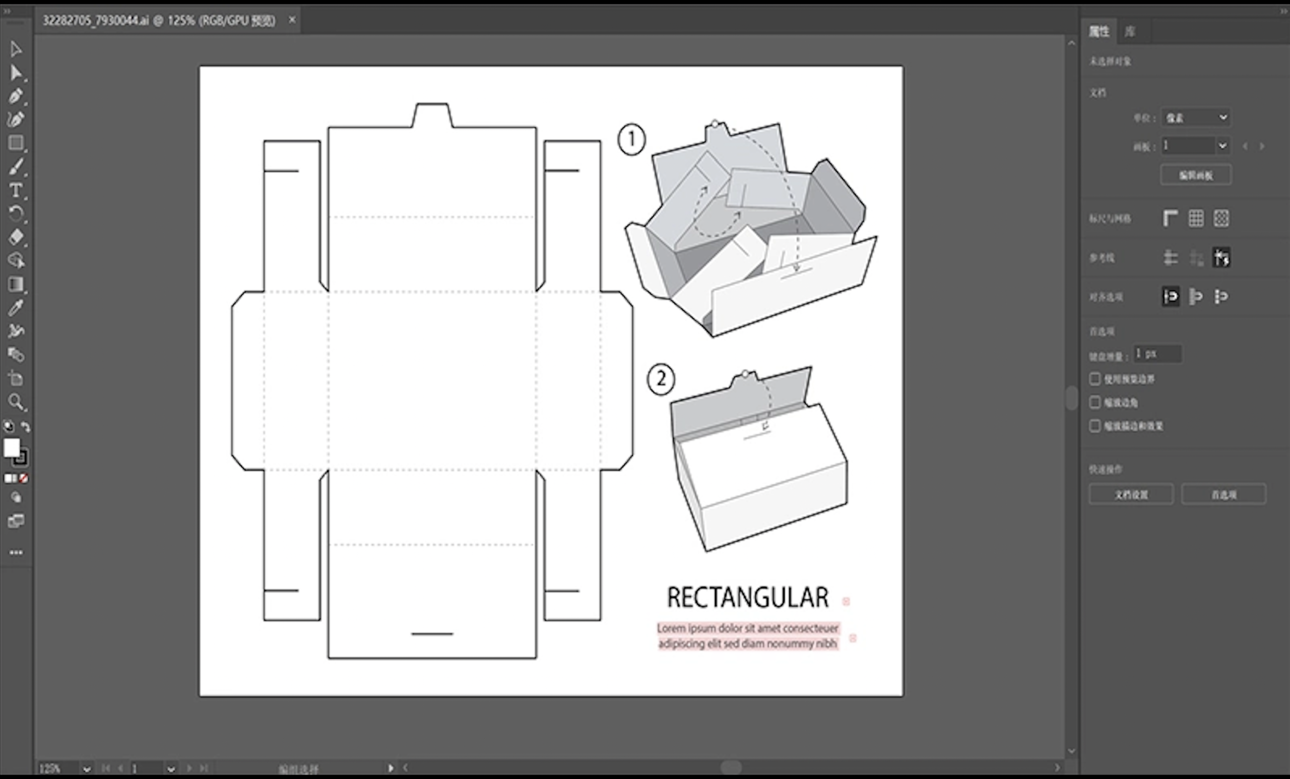Switch to the 库 Libraries tab
Image resolution: width=1290 pixels, height=779 pixels.
1130,31
